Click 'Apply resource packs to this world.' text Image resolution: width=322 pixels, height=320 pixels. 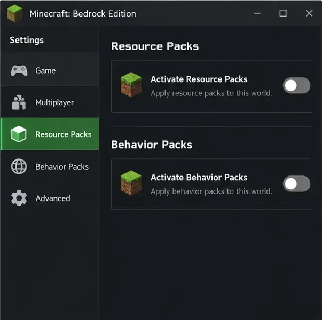tap(211, 93)
